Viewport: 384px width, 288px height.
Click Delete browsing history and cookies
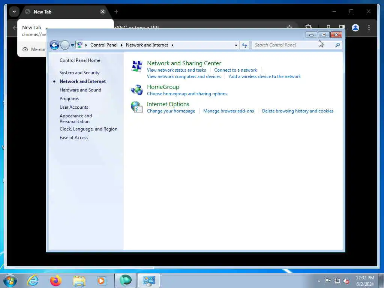(297, 111)
